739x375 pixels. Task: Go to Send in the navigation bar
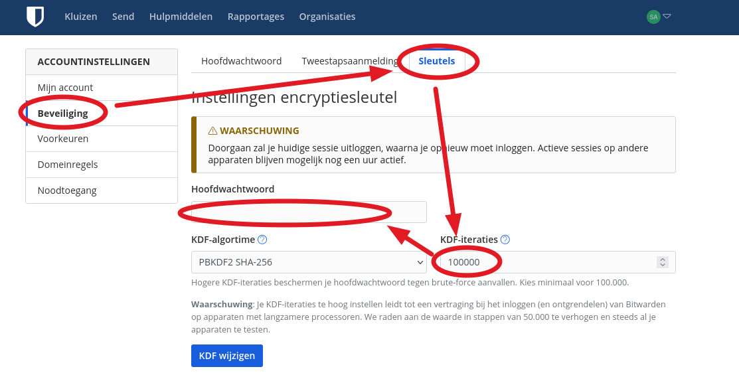point(123,17)
